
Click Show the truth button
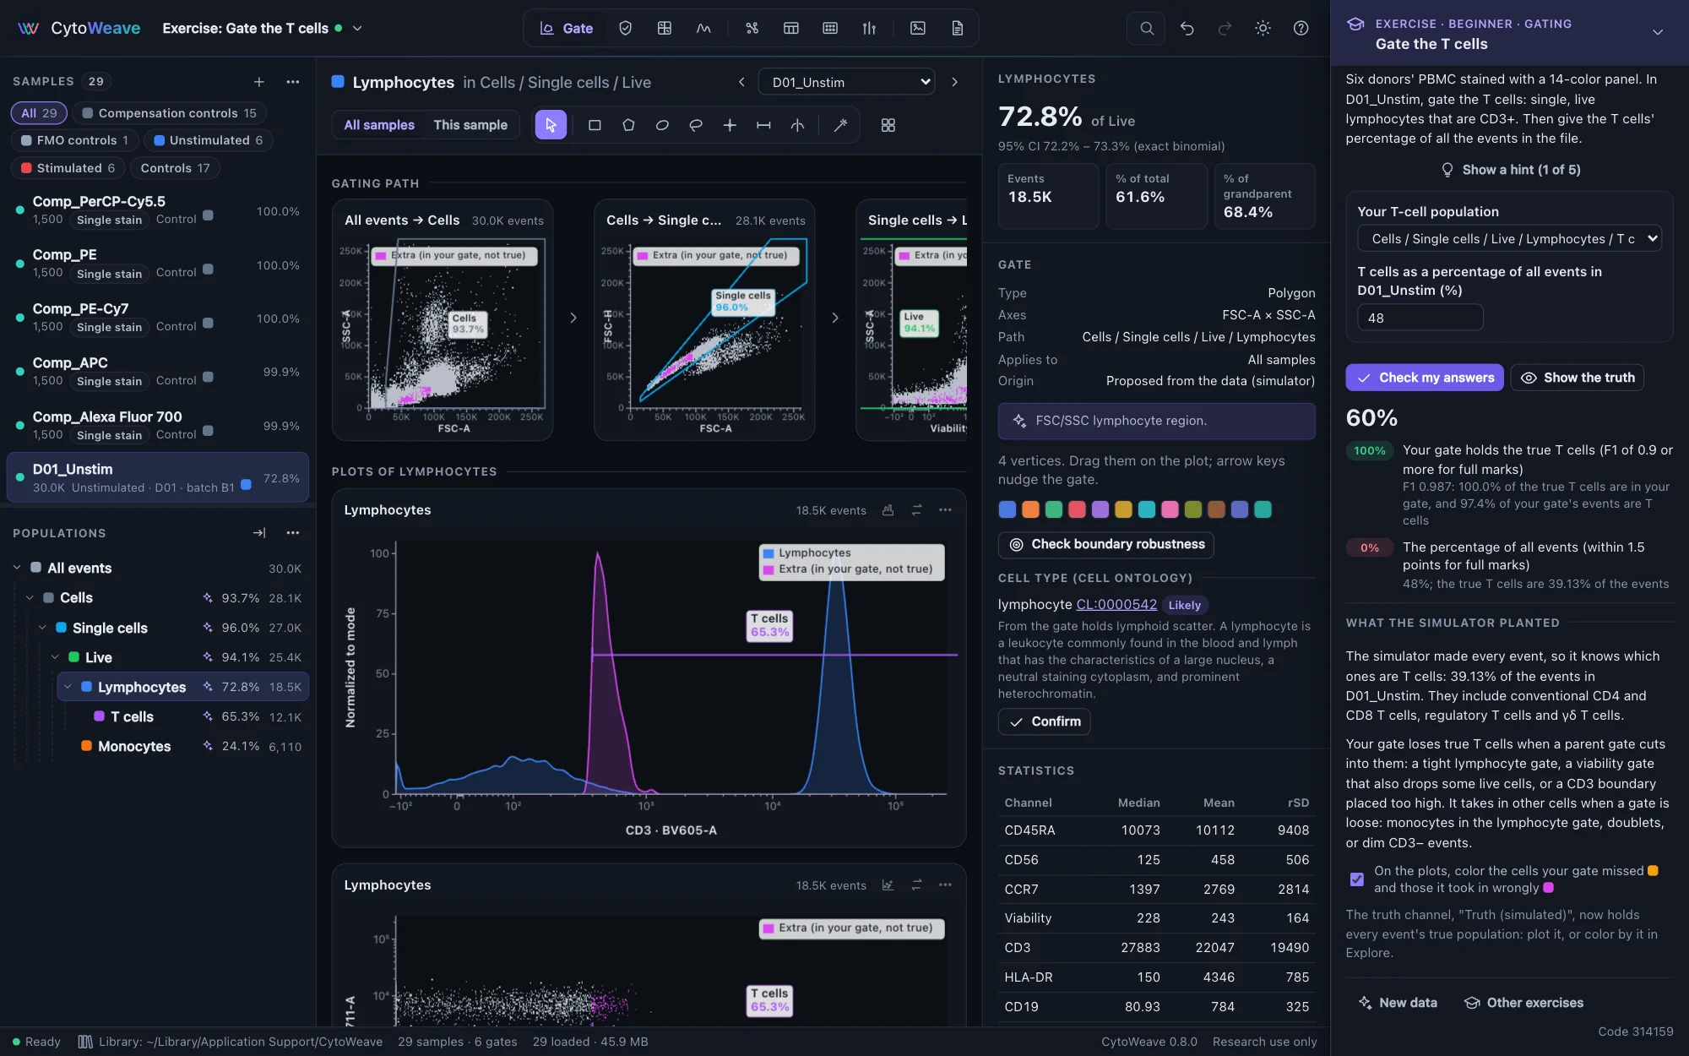click(1577, 378)
